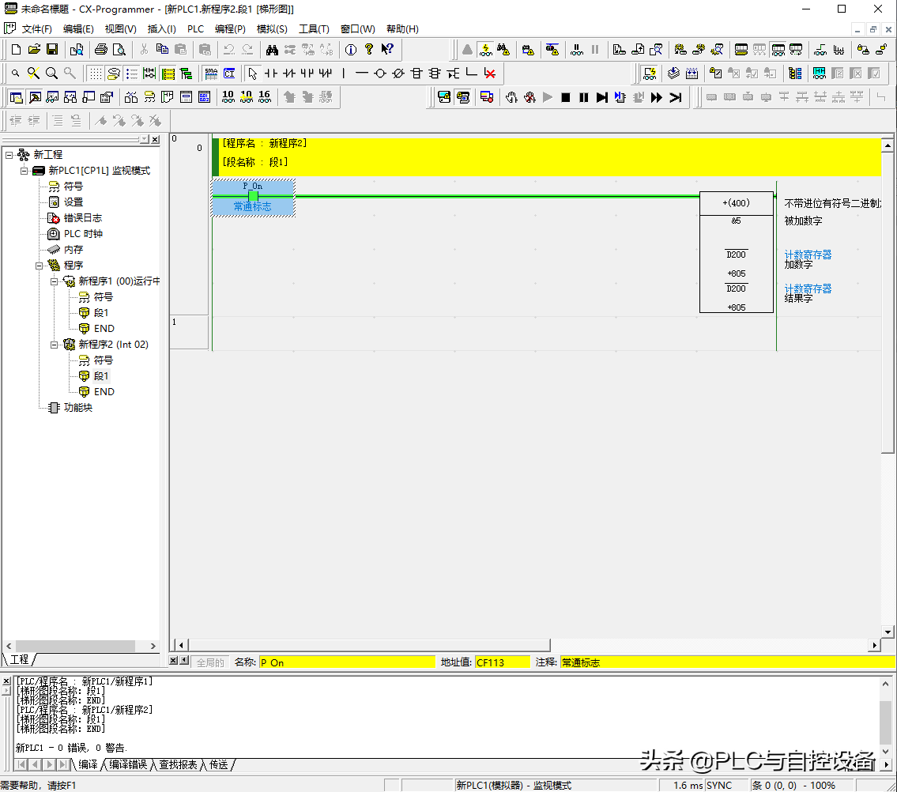This screenshot has height=792, width=897.
Task: Click the red X delete icon
Action: click(x=489, y=74)
